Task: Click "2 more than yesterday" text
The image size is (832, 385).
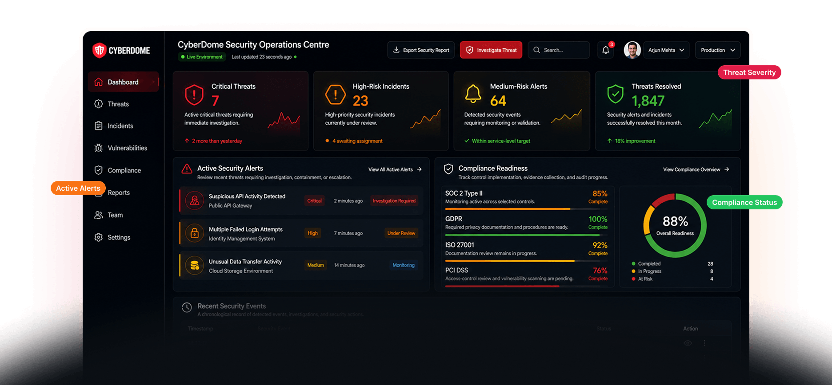Action: pyautogui.click(x=217, y=141)
